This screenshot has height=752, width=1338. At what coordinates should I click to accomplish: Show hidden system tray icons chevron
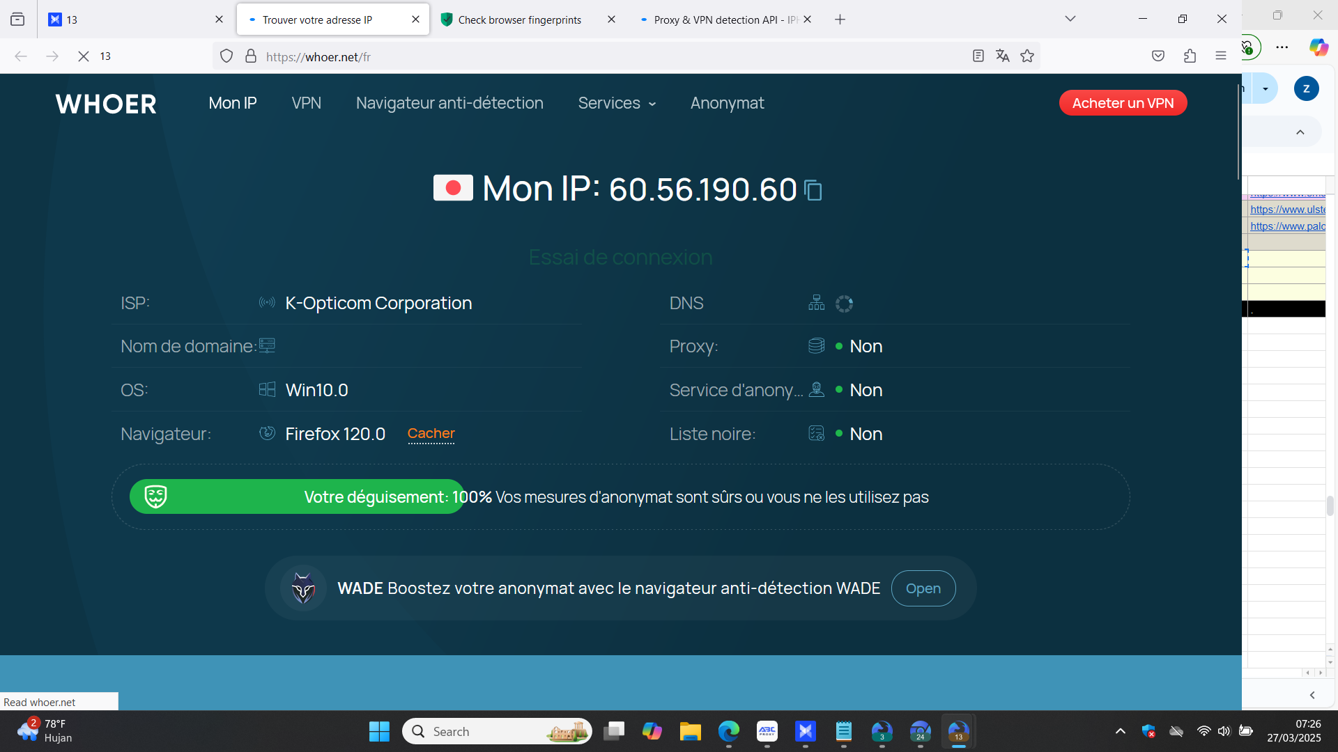1121,731
